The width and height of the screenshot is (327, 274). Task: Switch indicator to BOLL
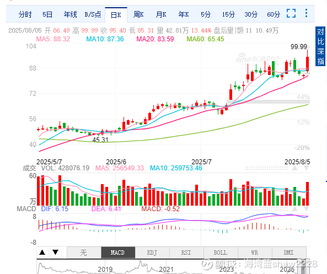221,252
